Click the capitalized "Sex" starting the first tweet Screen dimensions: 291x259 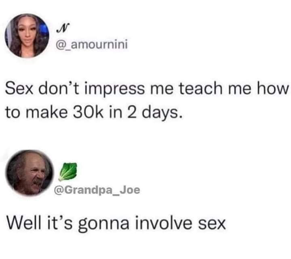tap(20, 89)
